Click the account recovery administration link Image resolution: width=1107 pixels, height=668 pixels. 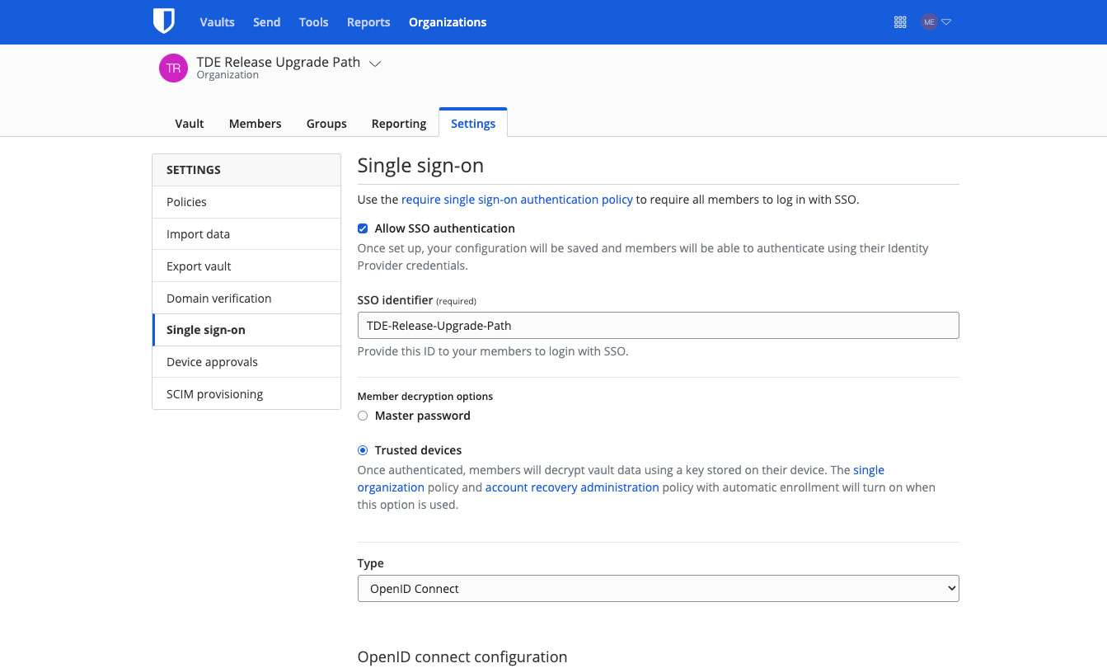click(572, 487)
